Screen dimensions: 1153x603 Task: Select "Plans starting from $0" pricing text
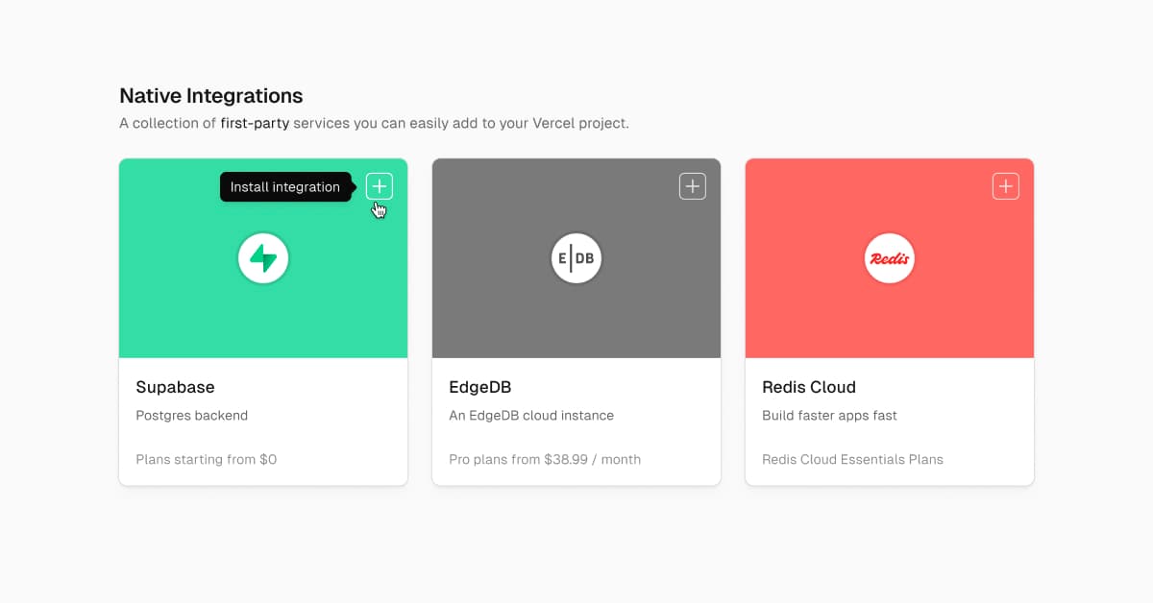pos(207,459)
